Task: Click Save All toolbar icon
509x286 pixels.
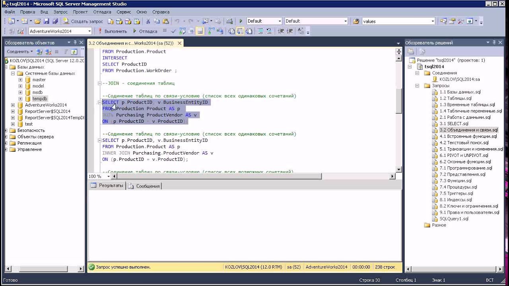Action: (55, 21)
